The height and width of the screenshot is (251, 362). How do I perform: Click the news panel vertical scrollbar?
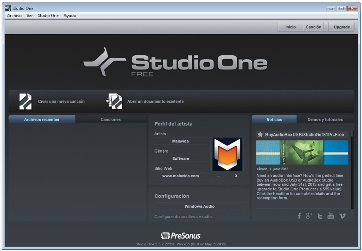[352, 170]
